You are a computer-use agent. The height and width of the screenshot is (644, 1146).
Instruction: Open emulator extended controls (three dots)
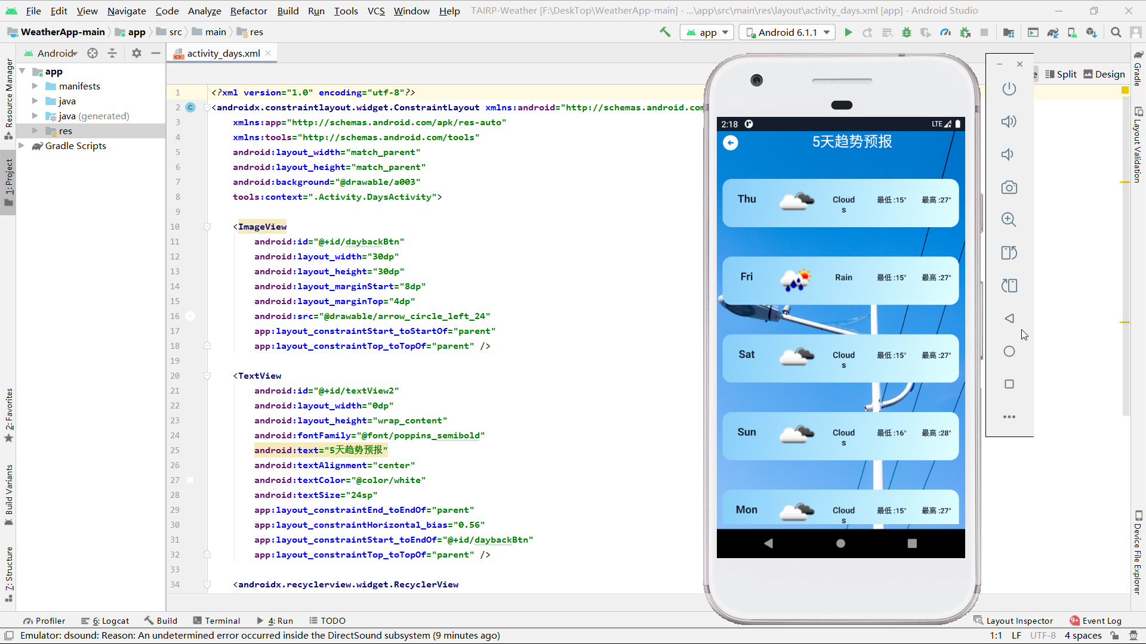tap(1009, 417)
